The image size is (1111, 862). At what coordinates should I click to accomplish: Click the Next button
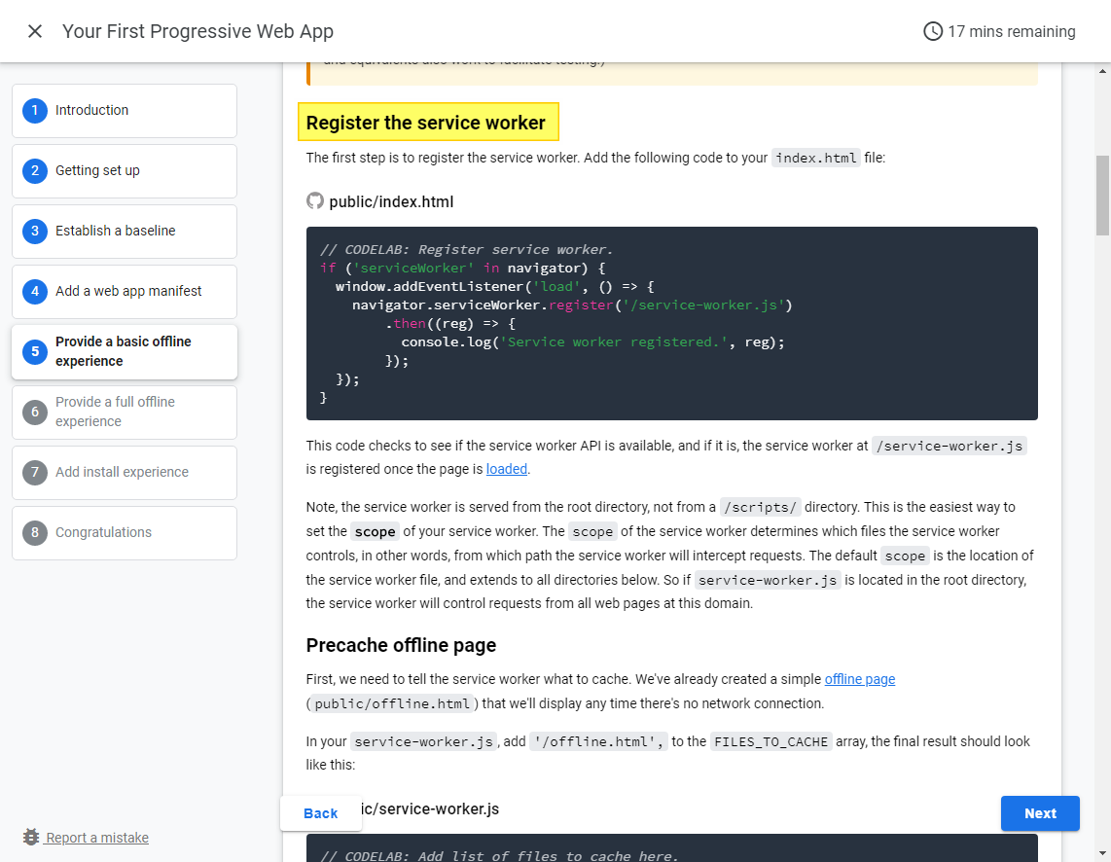1039,813
